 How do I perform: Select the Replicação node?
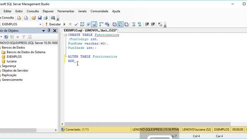coord(9,75)
